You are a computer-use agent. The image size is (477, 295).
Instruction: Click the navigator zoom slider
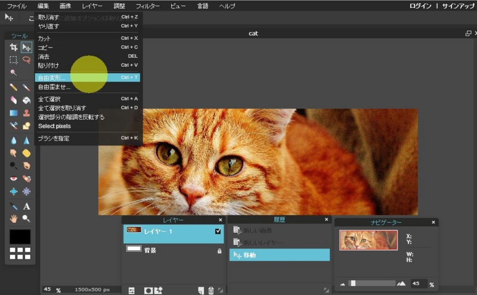371,284
